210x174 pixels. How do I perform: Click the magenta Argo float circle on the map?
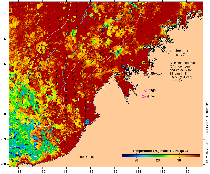(48, 57)
